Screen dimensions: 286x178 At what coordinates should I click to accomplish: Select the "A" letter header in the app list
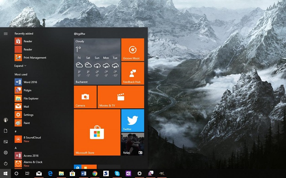pos(15,148)
